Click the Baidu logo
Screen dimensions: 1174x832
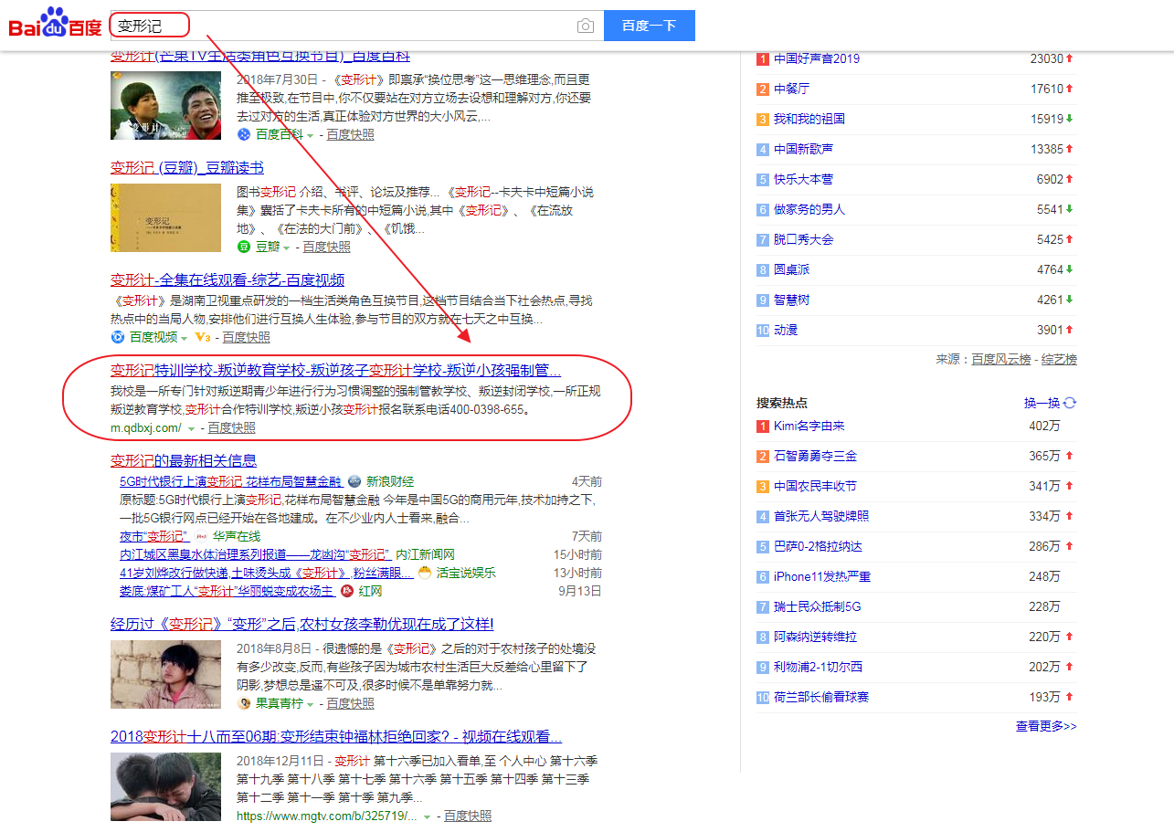pos(55,24)
